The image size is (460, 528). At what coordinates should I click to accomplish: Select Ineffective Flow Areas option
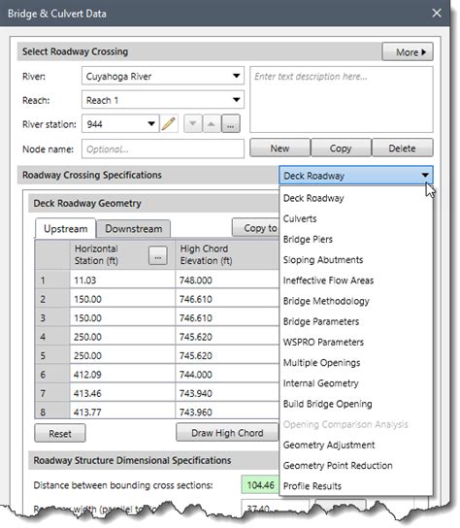click(328, 280)
